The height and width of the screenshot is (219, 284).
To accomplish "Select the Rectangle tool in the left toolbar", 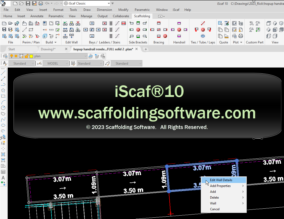I will pyautogui.click(x=3, y=96).
